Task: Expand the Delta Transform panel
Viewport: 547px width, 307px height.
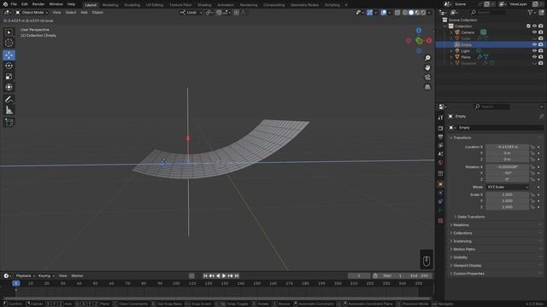Action: [x=470, y=217]
